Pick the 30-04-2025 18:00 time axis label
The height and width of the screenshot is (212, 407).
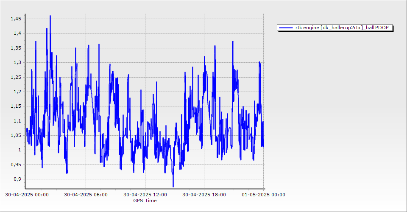(x=204, y=195)
